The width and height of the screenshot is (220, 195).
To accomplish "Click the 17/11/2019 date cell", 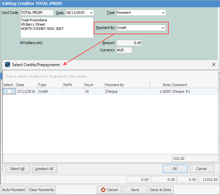I will click(27, 91).
